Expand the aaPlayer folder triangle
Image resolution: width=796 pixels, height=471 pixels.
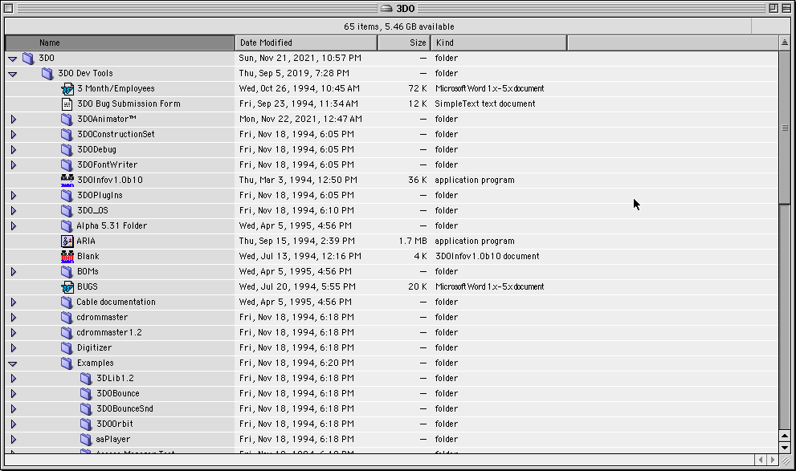click(13, 439)
